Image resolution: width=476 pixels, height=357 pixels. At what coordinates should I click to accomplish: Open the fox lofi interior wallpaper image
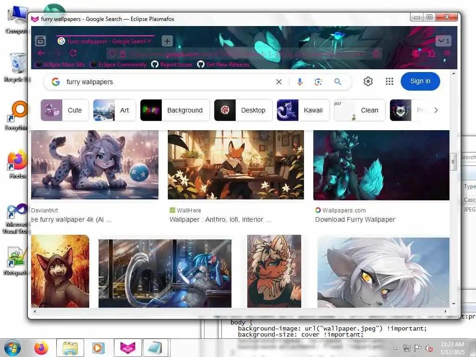coord(236,165)
